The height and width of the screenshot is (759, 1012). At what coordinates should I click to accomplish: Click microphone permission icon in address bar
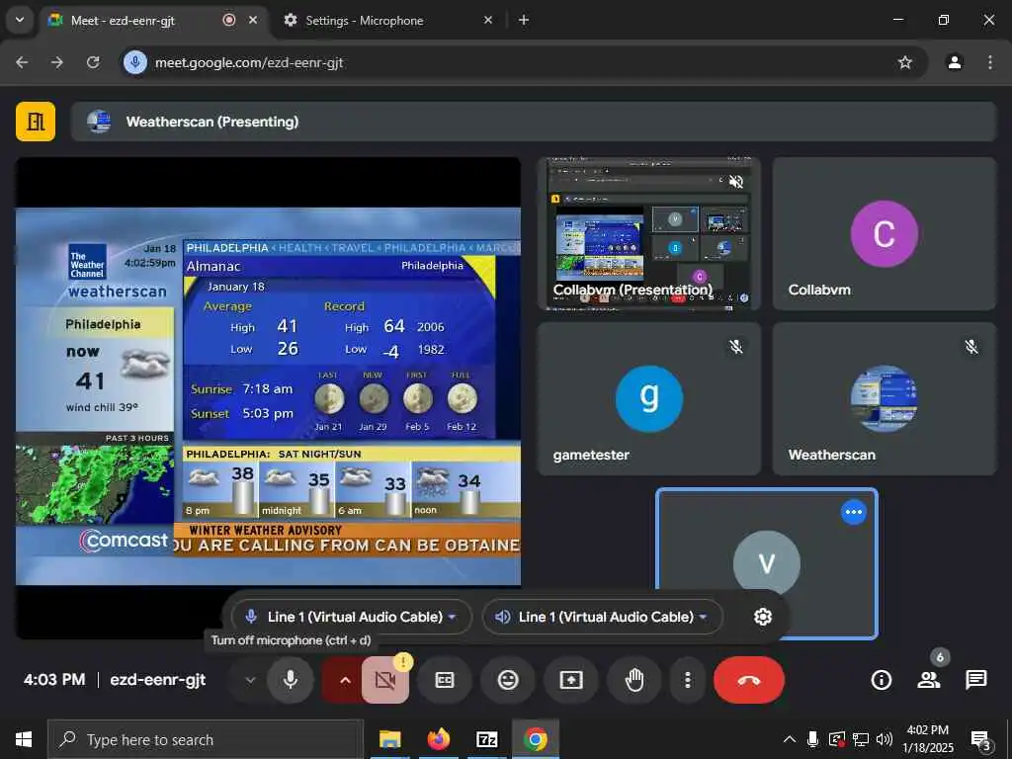134,62
